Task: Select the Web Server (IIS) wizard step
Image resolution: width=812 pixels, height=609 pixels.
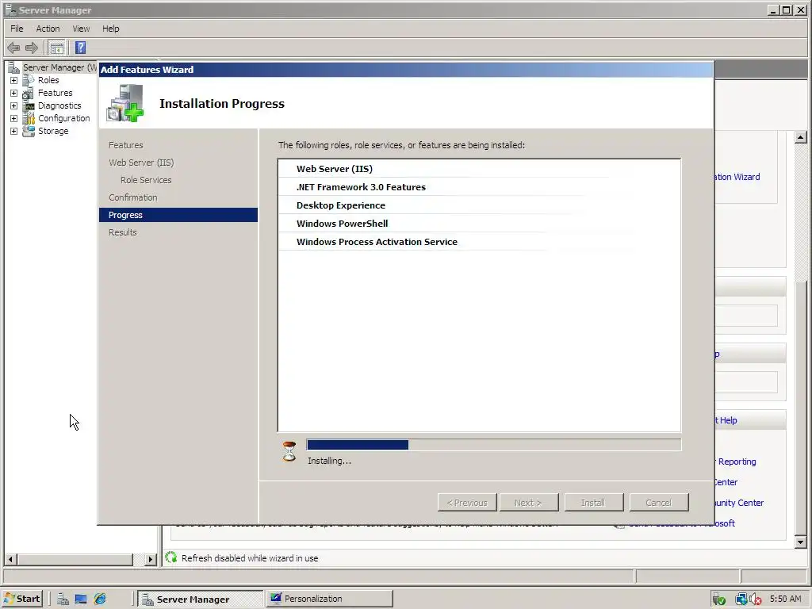Action: click(141, 163)
